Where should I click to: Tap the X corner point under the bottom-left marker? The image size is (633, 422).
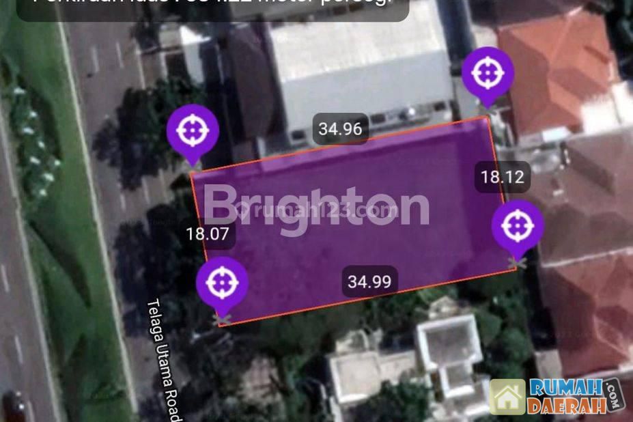[222, 320]
